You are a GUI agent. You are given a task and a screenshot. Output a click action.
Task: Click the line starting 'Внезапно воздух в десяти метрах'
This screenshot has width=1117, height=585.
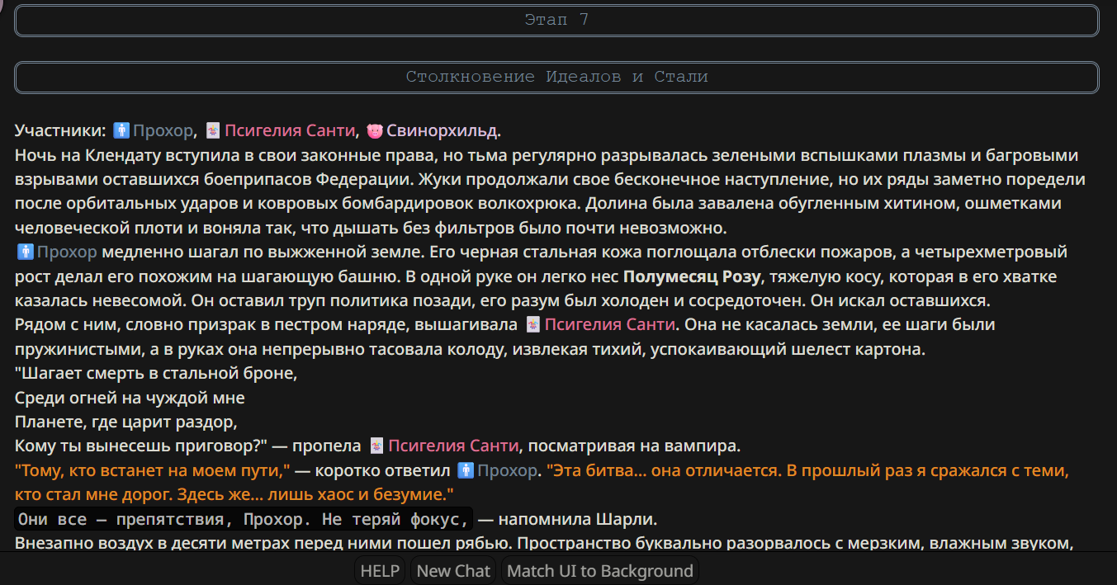click(543, 543)
